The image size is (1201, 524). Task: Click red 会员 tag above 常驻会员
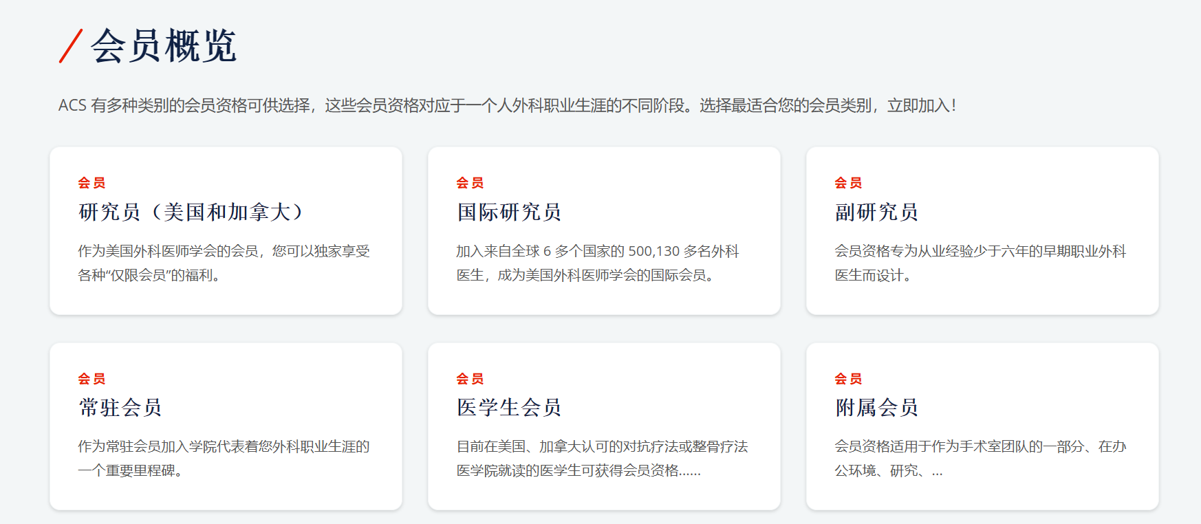click(x=91, y=379)
